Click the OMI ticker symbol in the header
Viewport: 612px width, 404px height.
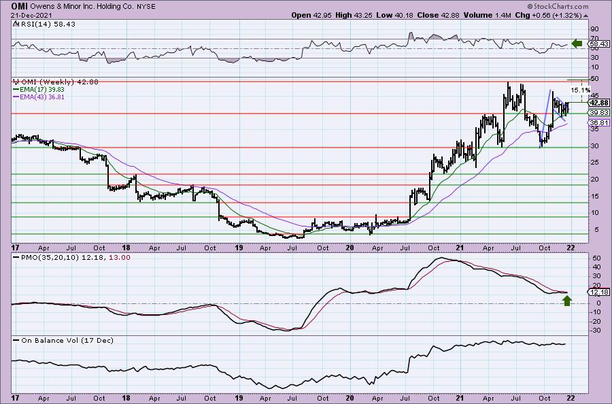point(19,6)
